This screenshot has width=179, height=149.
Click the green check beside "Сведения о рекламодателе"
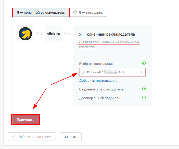pyautogui.click(x=144, y=89)
